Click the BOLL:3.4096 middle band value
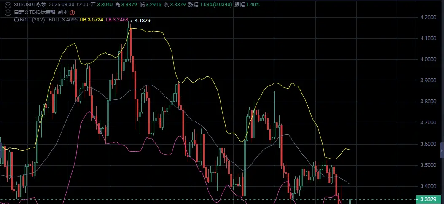Image resolution: width=444 pixels, height=204 pixels. pos(63,20)
